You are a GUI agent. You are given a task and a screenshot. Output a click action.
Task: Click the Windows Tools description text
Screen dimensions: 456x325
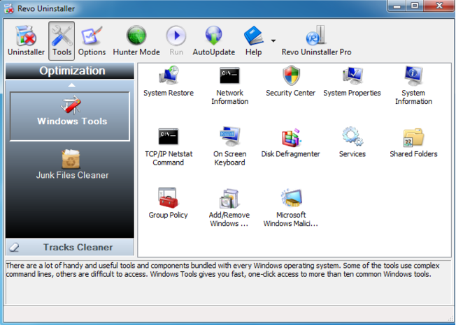click(223, 270)
